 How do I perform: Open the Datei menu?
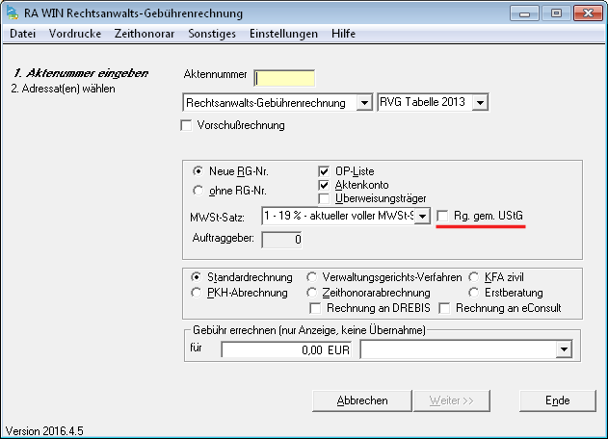pos(21,33)
